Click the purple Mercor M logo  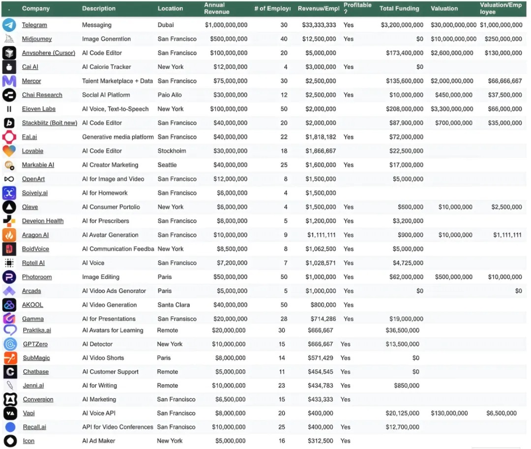coord(9,81)
